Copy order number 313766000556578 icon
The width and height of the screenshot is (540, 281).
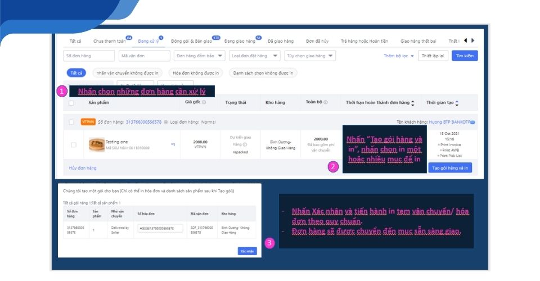pyautogui.click(x=165, y=122)
